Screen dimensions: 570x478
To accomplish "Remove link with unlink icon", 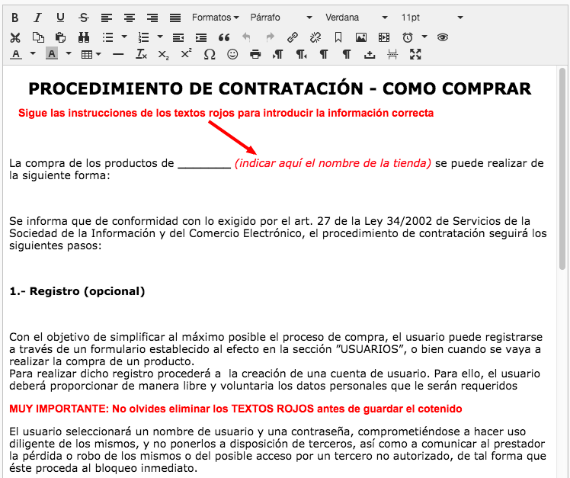I will [315, 37].
